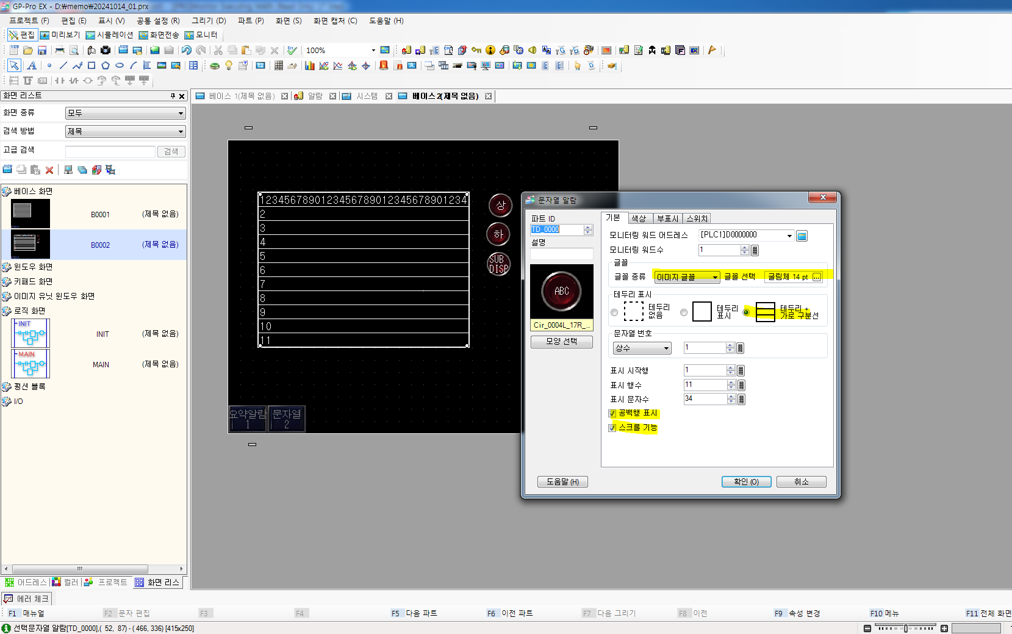1012x634 pixels.
Task: Select the 'no border' radio button
Action: (614, 312)
